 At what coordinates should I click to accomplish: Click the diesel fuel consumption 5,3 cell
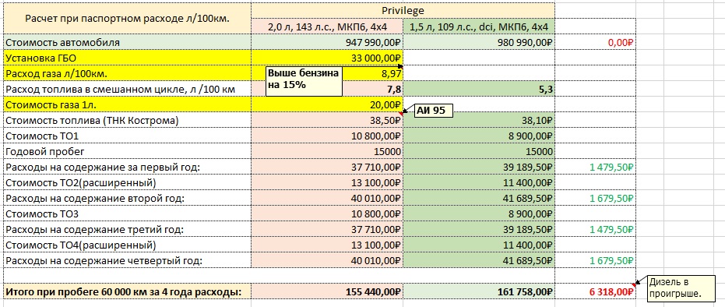(x=479, y=90)
